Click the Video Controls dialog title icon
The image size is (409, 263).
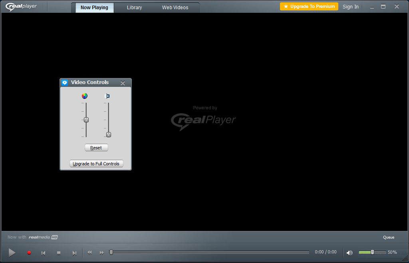(x=65, y=83)
